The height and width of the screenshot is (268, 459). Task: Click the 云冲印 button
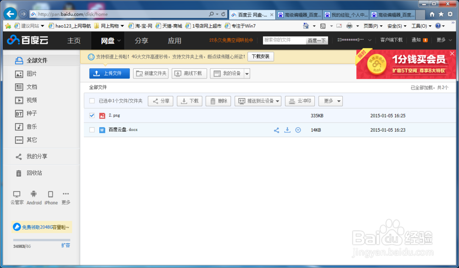pyautogui.click(x=300, y=101)
